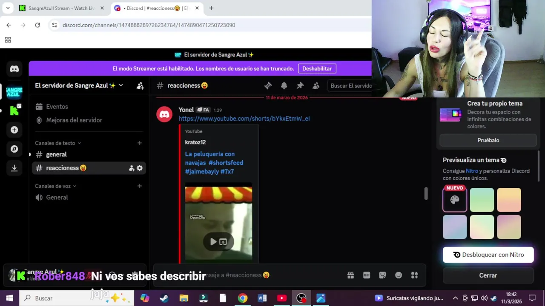Close the Discord browser tab
This screenshot has width=545, height=306.
coord(197,8)
